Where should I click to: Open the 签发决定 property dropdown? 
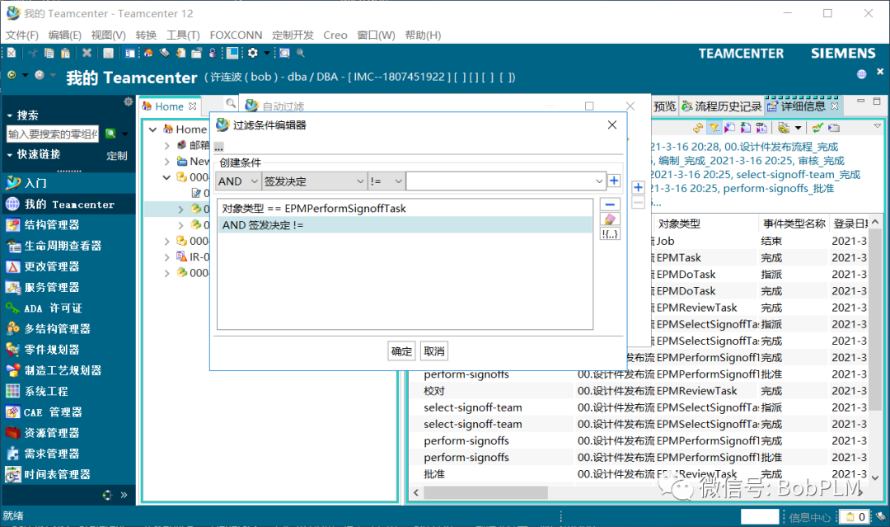314,181
